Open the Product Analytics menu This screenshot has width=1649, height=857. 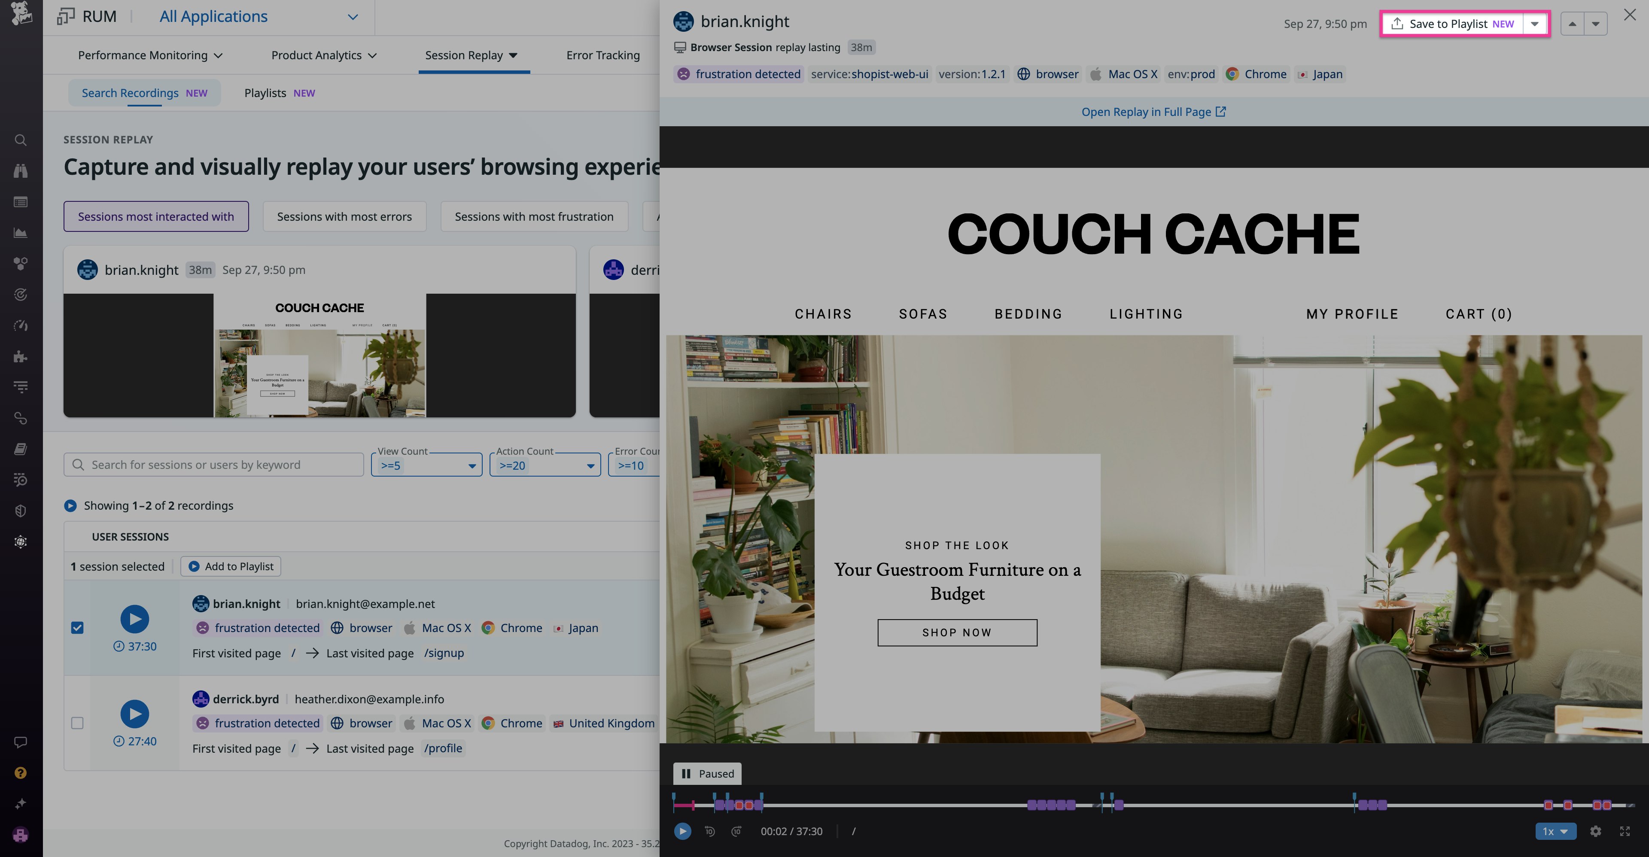(323, 55)
